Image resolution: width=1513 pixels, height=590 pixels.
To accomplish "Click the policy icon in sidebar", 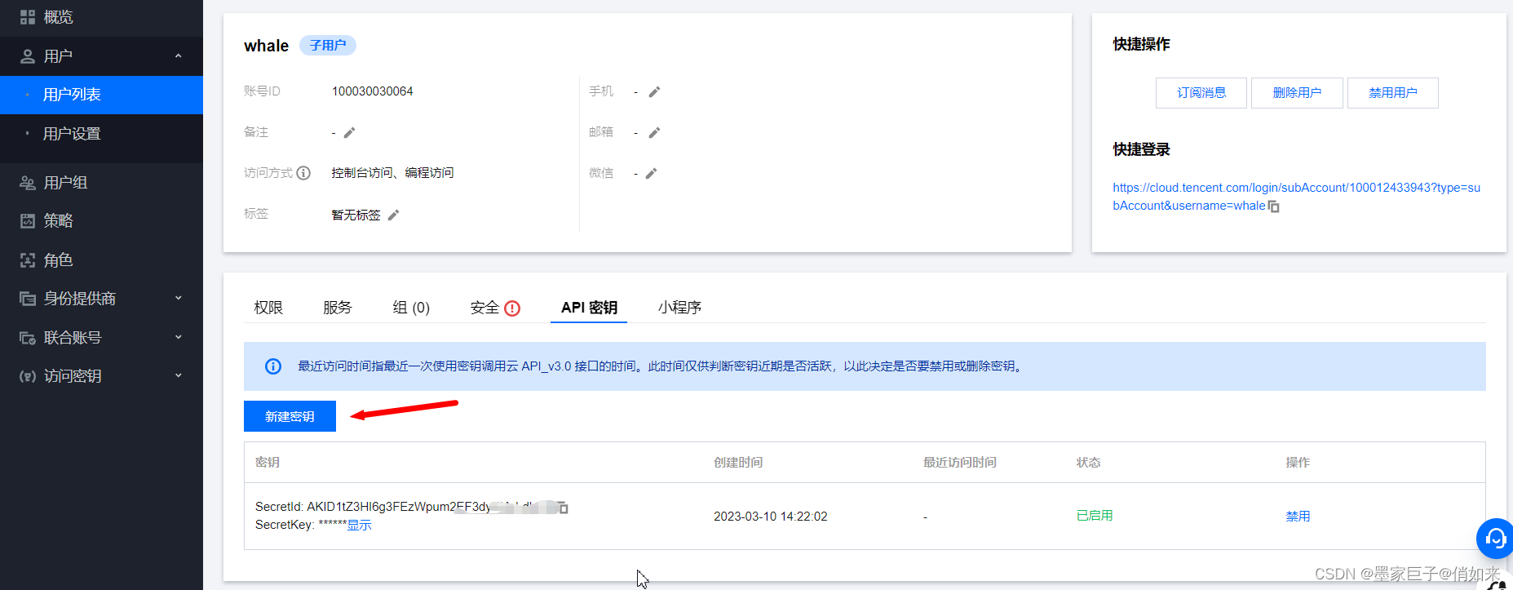I will click(28, 221).
